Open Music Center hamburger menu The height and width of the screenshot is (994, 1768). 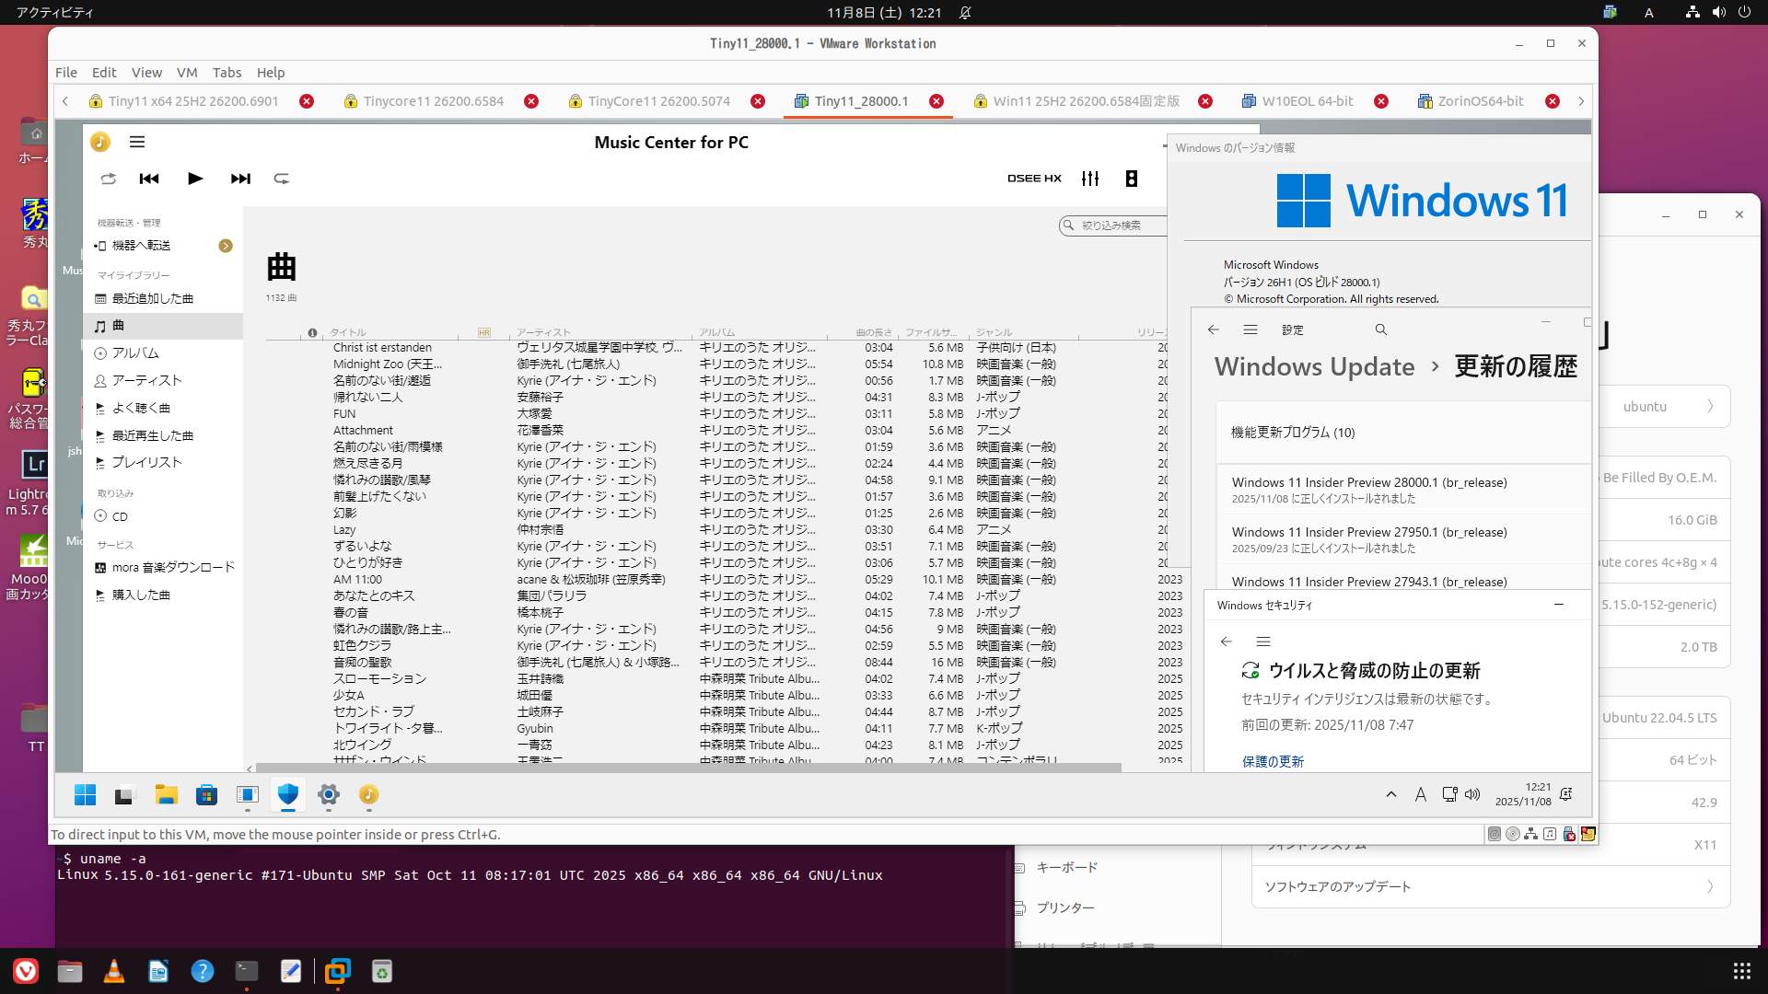point(137,142)
